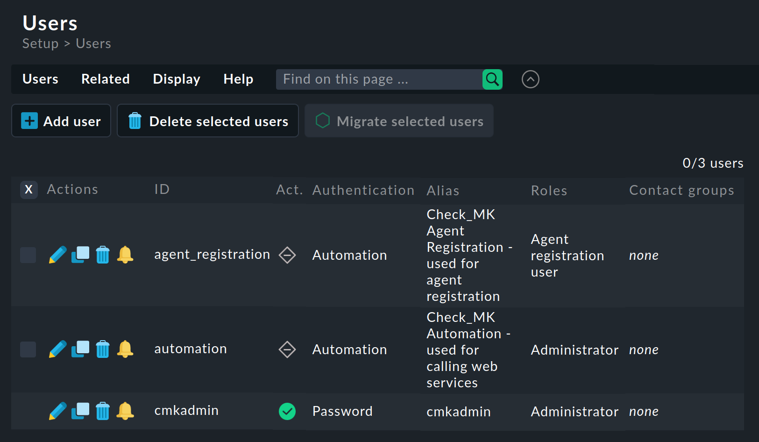Screen dimensions: 759x442
Task: Click the cmkadmin ID text
Action: (186, 410)
